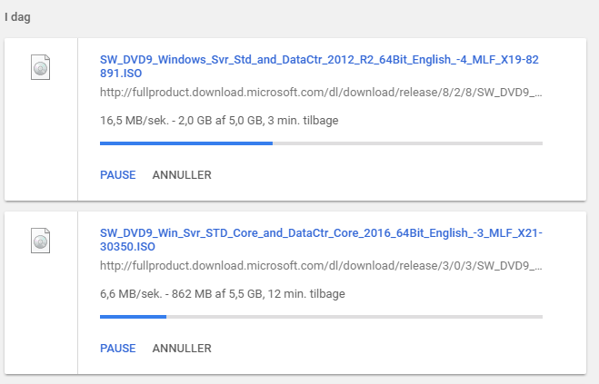Cancel the 2012 R2 download with ANNULLER
Screen dimensions: 599x384
pyautogui.click(x=182, y=175)
